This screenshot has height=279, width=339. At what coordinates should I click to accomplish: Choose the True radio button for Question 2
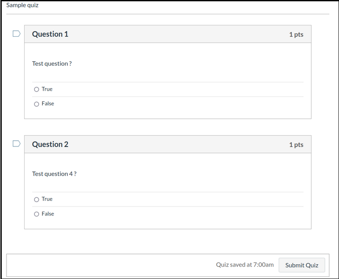36,200
